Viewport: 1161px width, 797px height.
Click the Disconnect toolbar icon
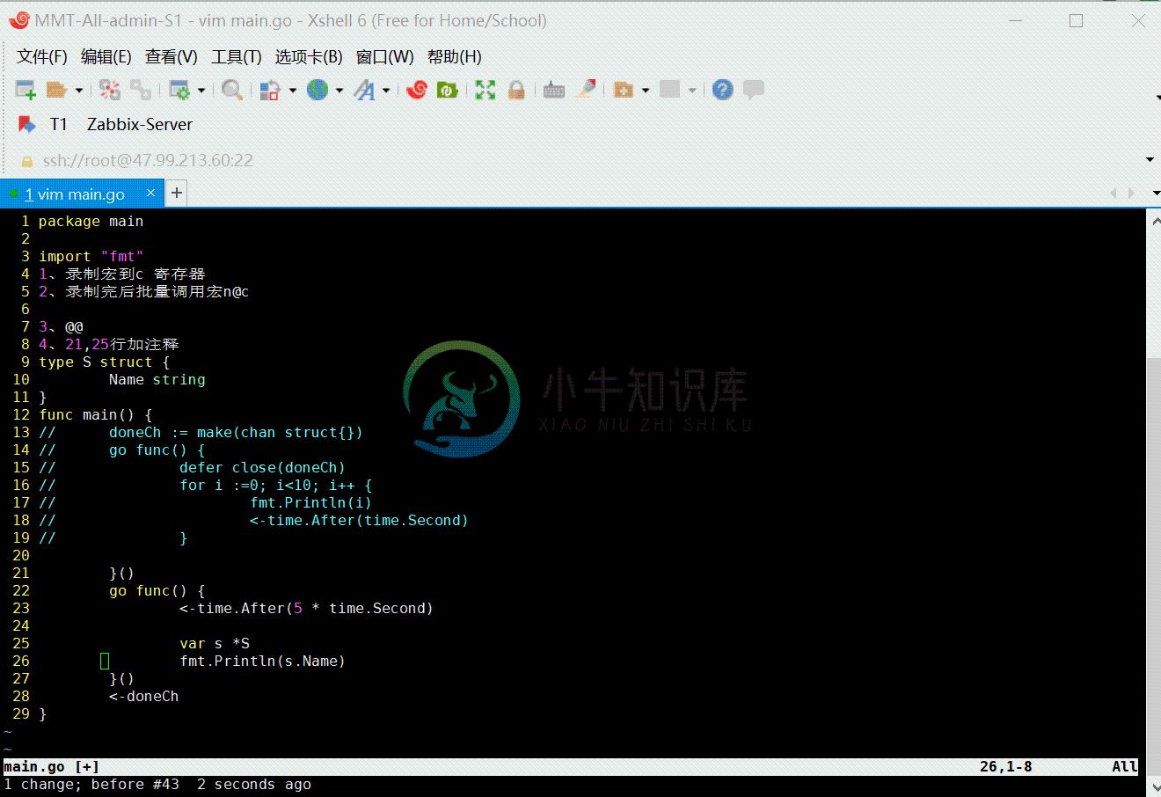point(110,90)
